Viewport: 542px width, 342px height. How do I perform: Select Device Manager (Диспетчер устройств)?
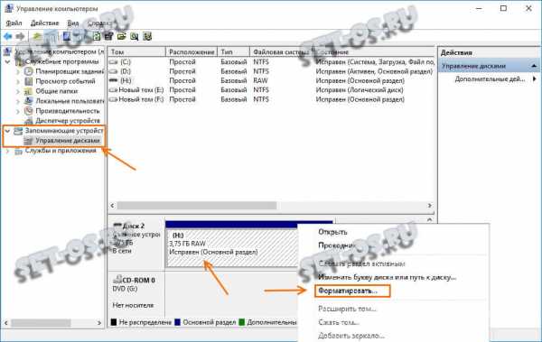[68, 121]
